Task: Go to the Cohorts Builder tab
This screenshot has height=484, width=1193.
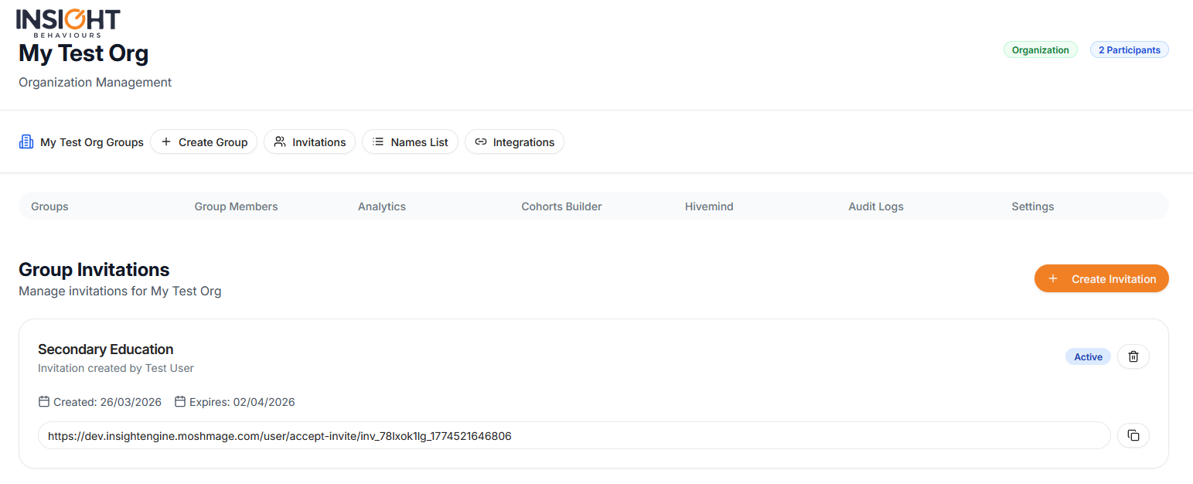Action: (x=561, y=206)
